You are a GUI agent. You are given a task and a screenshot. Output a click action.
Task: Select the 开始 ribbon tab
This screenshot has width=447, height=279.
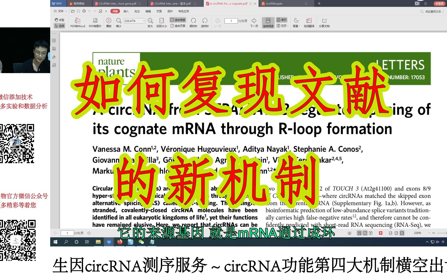coord(115,11)
